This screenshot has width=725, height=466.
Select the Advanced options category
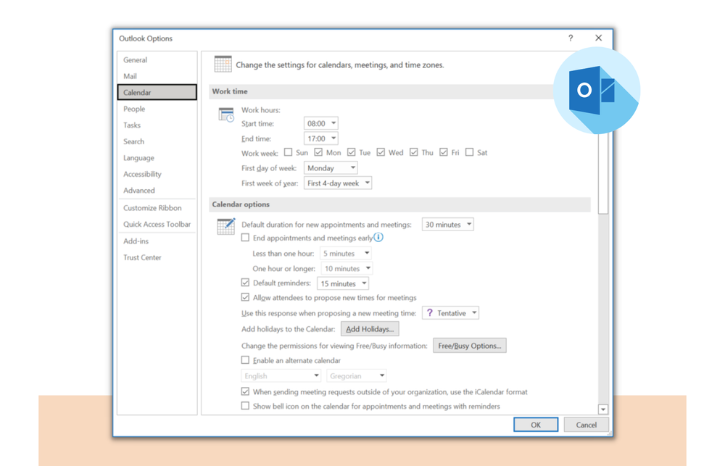click(x=157, y=190)
